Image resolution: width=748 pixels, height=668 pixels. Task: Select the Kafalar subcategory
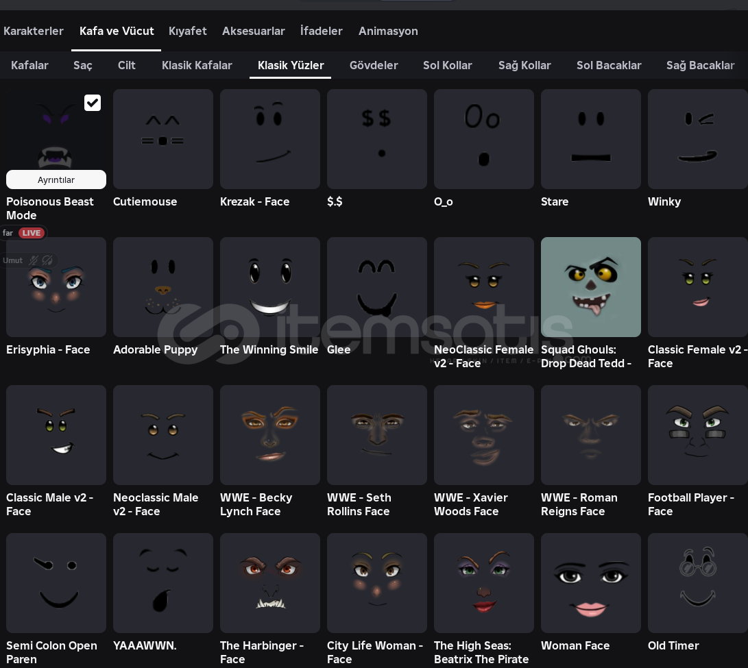29,65
